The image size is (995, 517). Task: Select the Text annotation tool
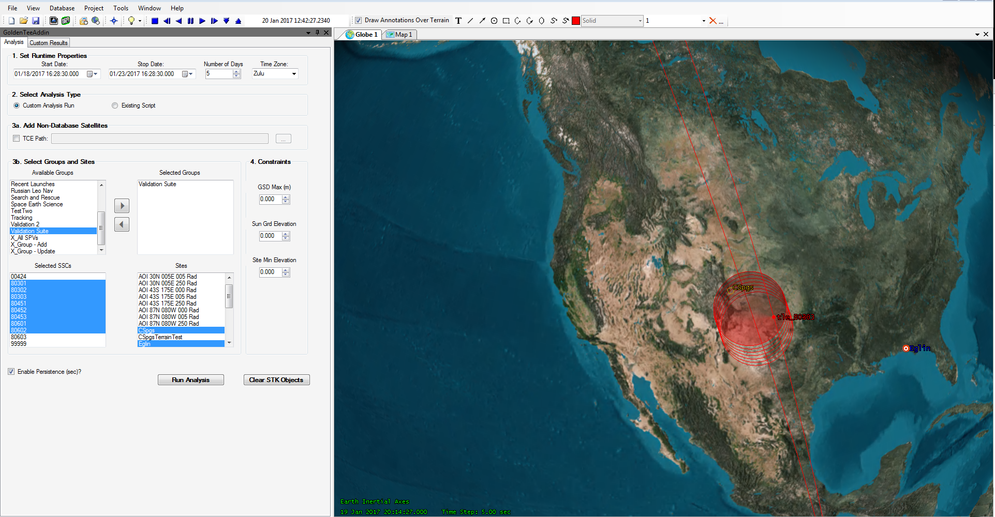click(458, 21)
